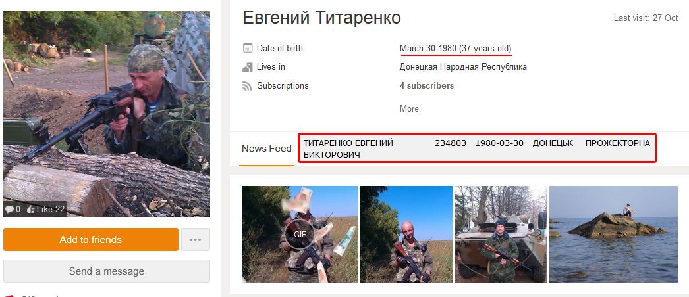Image resolution: width=689 pixels, height=297 pixels.
Task: Open the second feed photo with blue sky
Action: [x=406, y=234]
